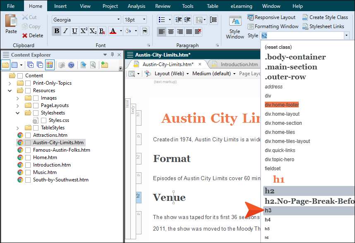Switch to the Introduction.htm document tab
The height and width of the screenshot is (243, 355).
[x=239, y=64]
